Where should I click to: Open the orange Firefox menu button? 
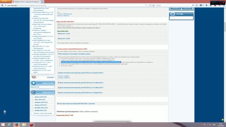pos(6,1)
